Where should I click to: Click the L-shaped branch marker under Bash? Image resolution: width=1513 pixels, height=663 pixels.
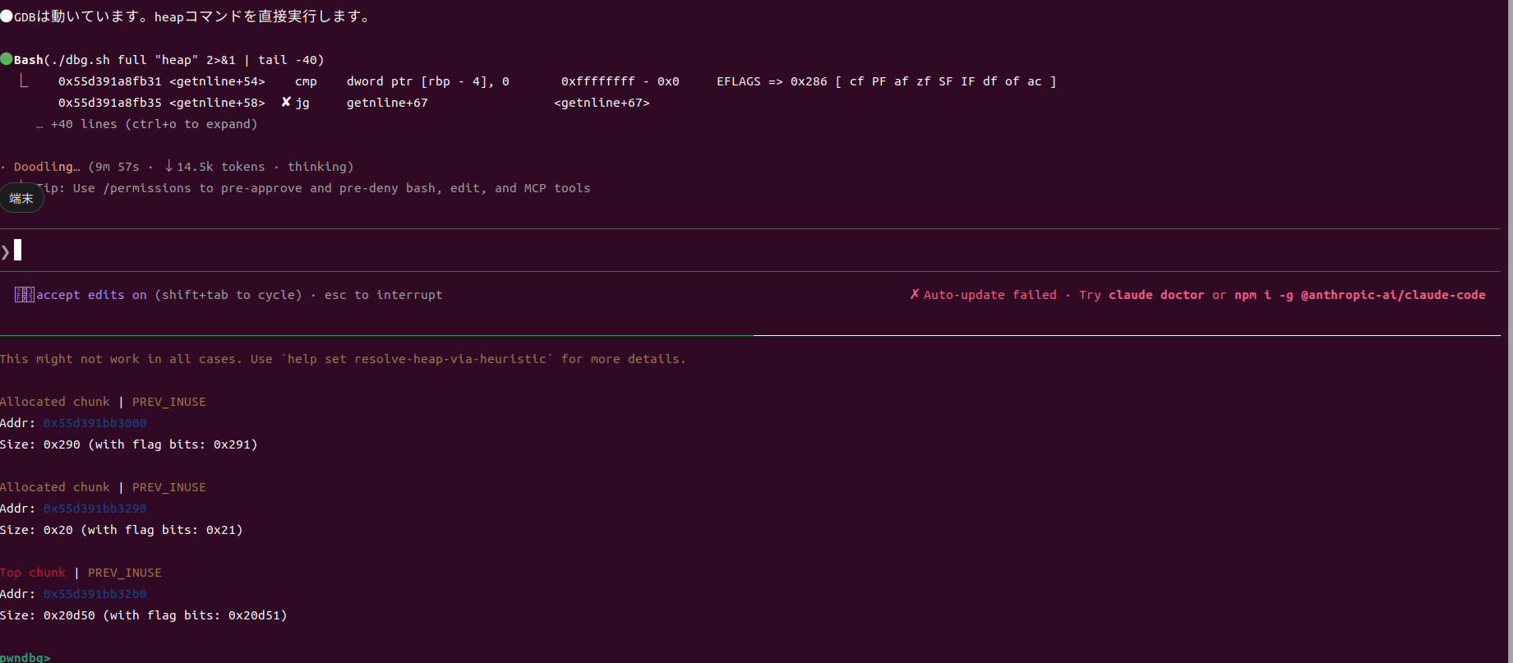point(24,81)
